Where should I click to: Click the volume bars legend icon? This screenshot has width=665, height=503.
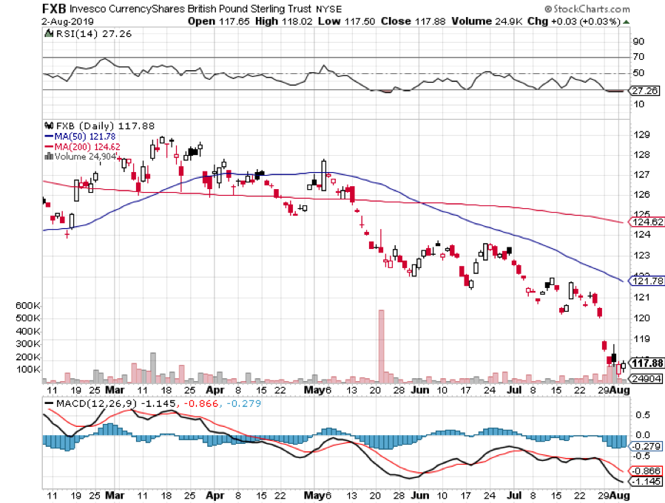coord(49,157)
